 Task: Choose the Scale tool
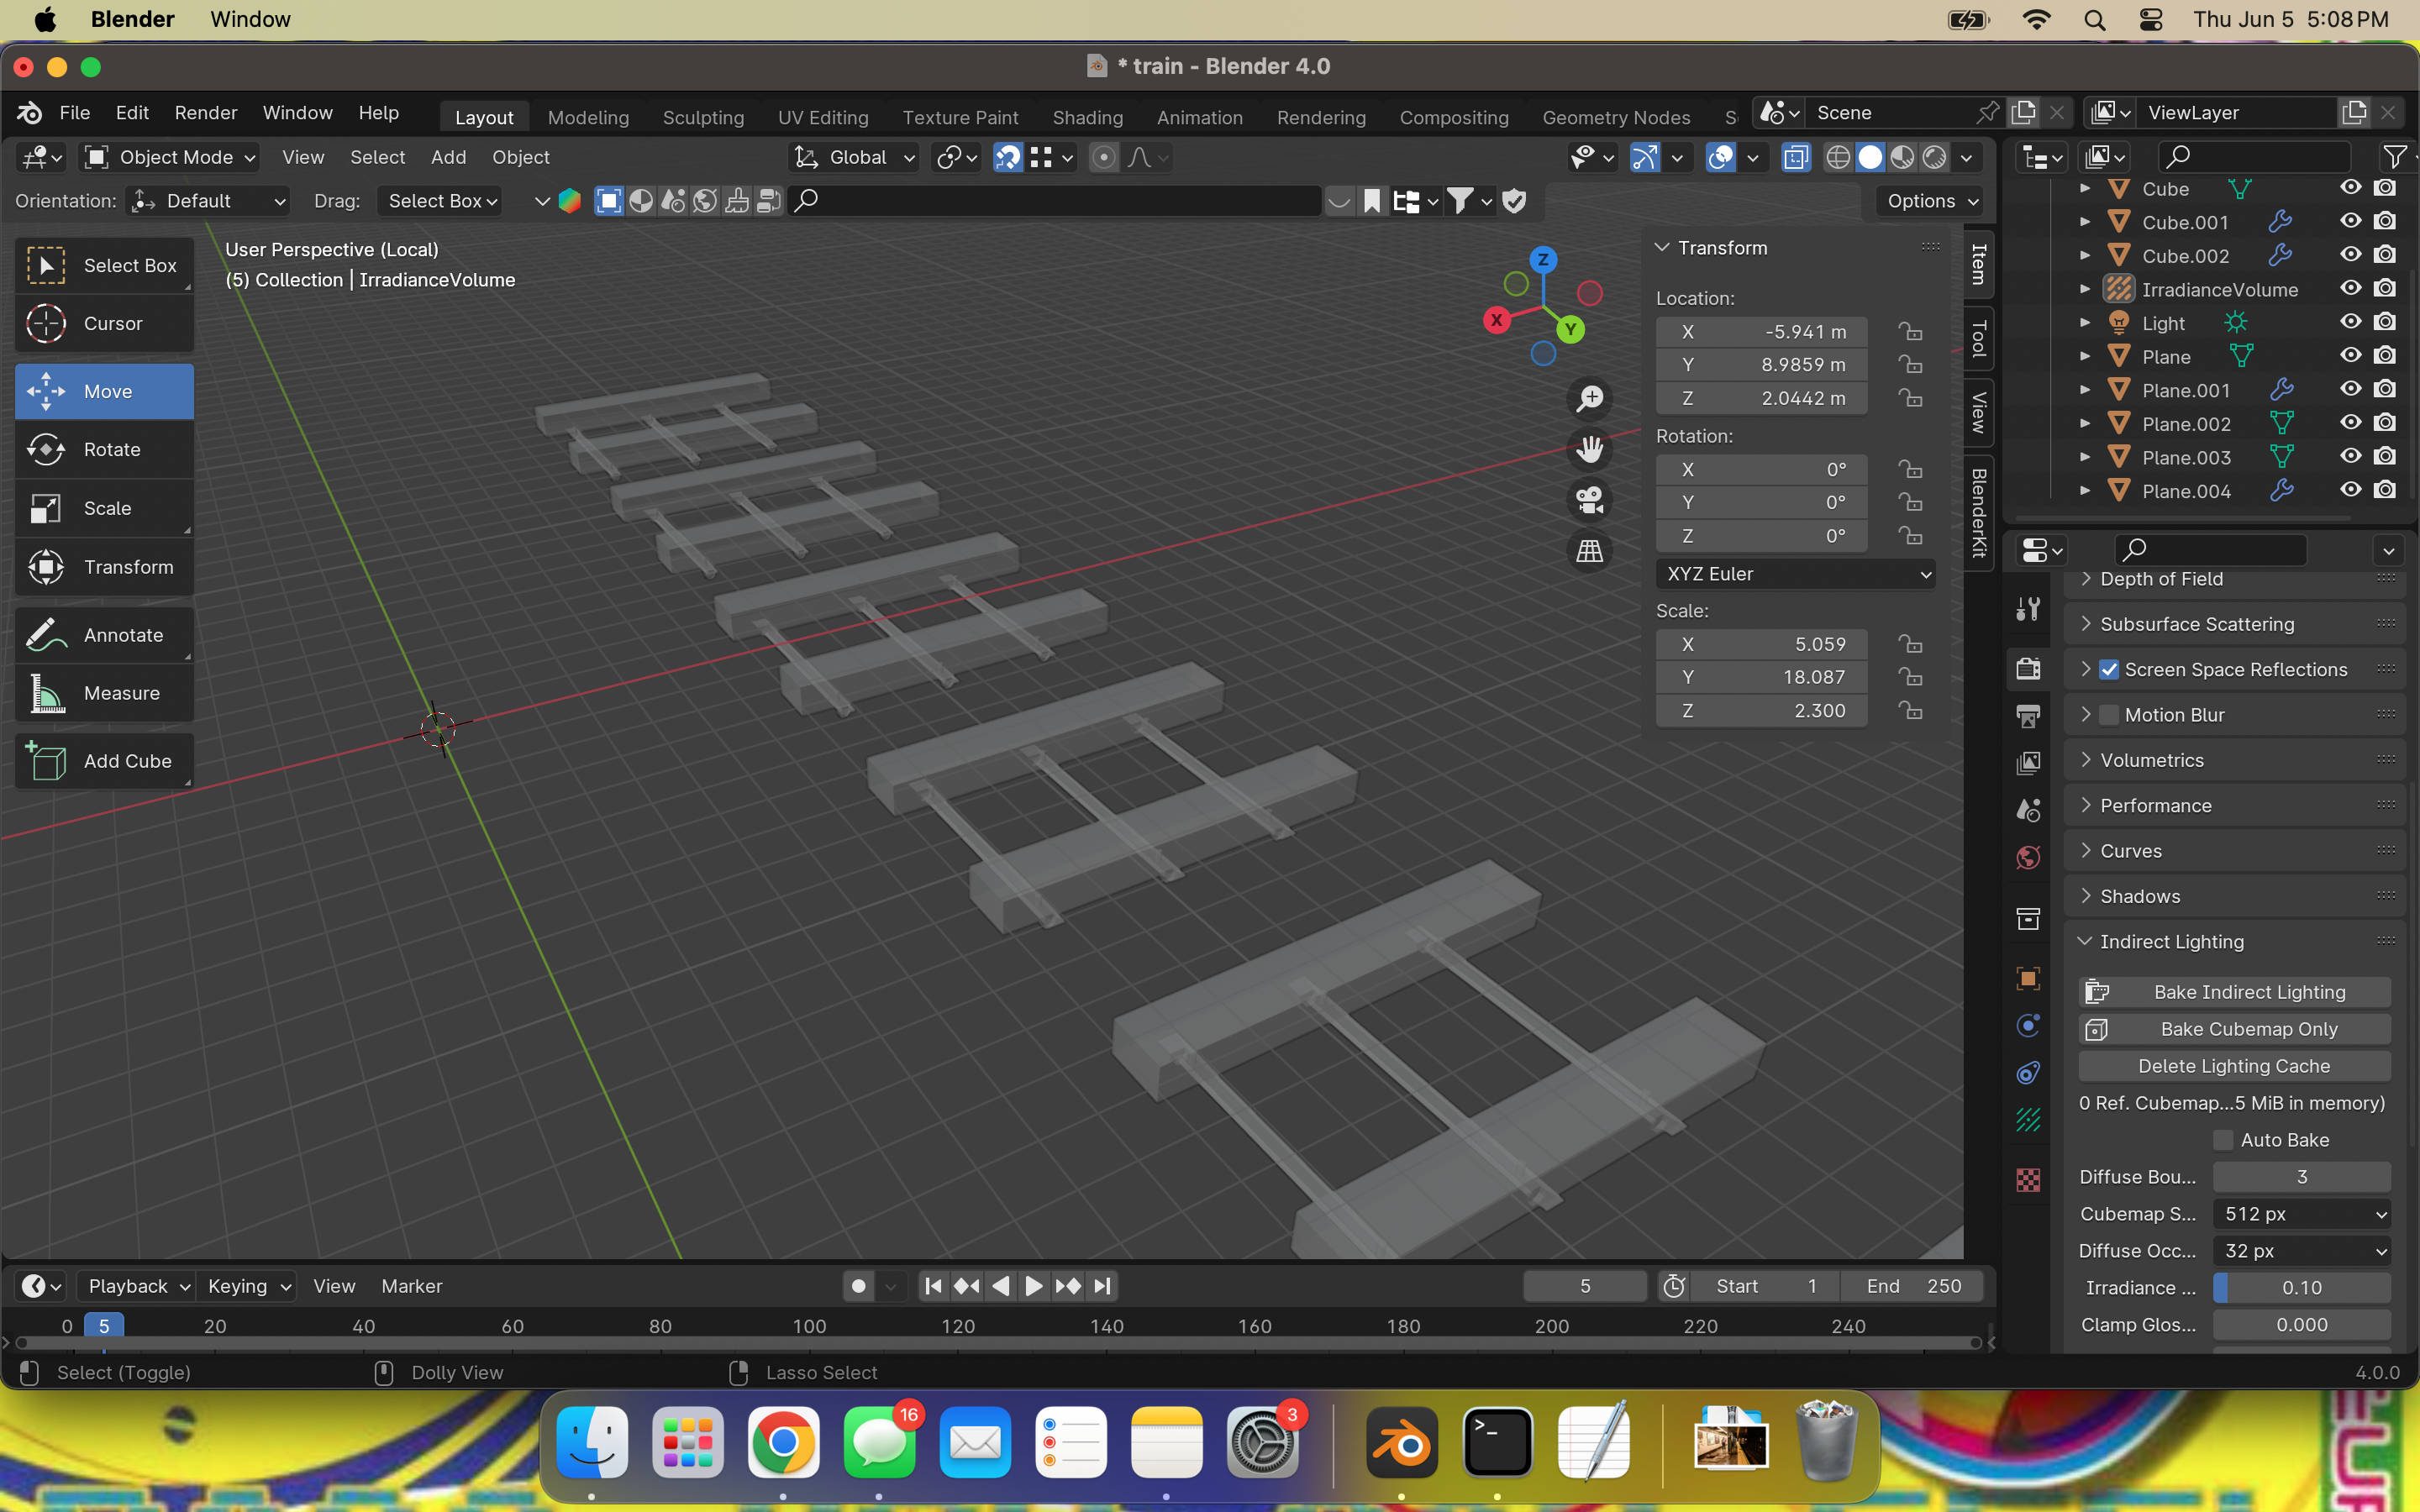(104, 508)
